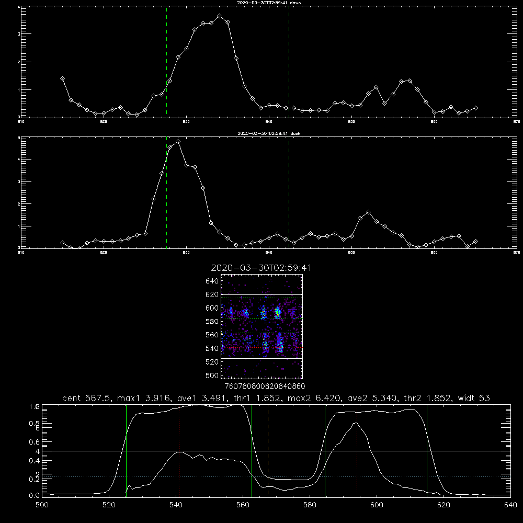Click the dotted horizontal threshold line in bottom plot
Image resolution: width=523 pixels, height=523 pixels.
pyautogui.click(x=276, y=476)
